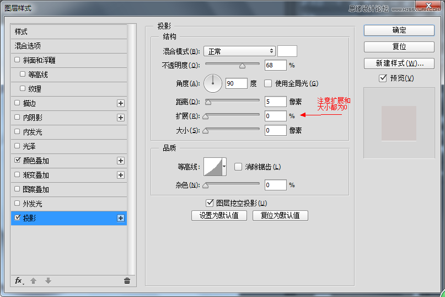Click the plus icon beside 渐变叠加
This screenshot has width=445, height=297.
click(x=121, y=175)
